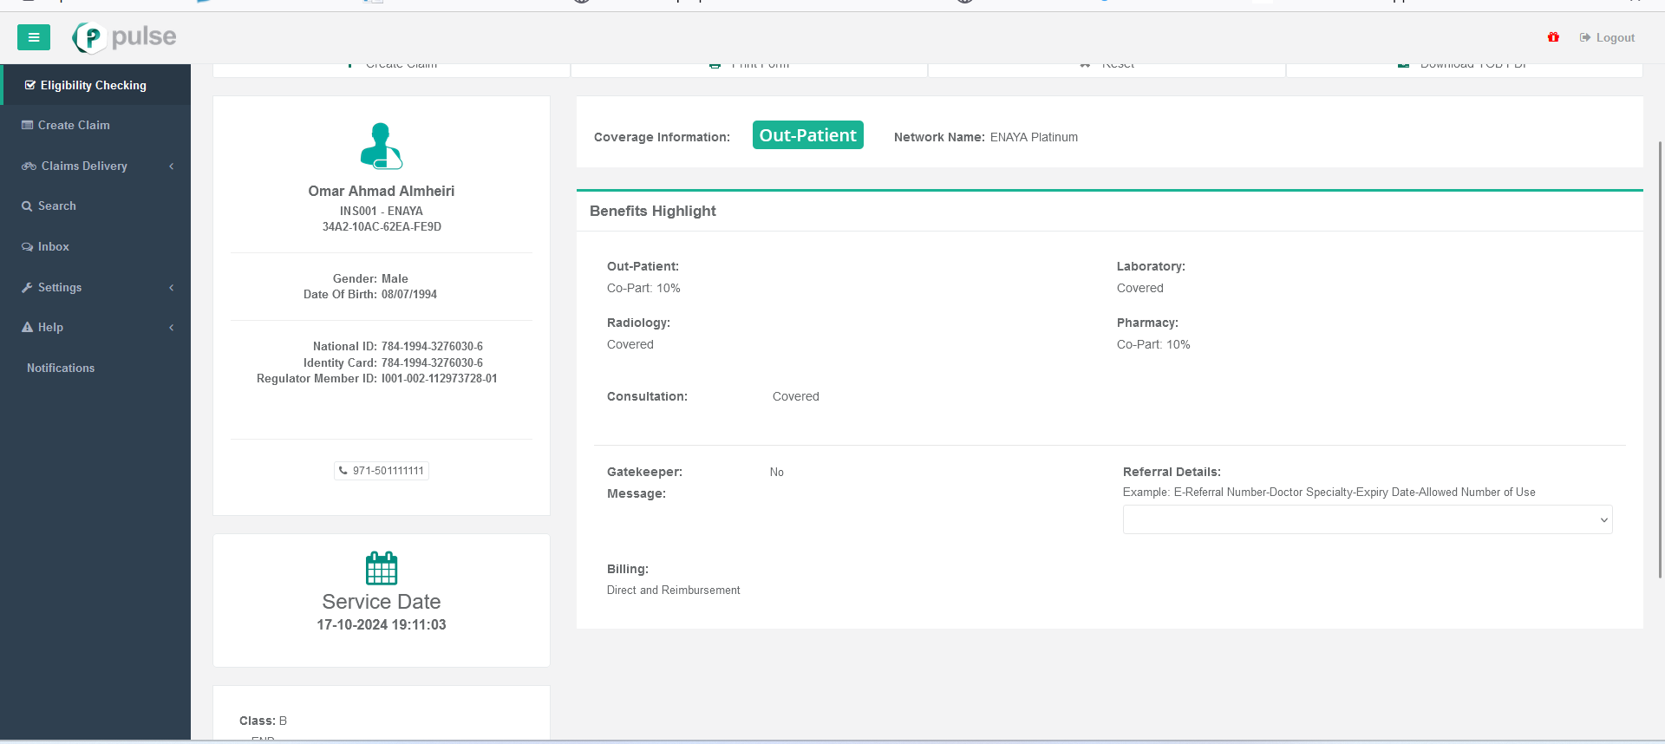Expand the Settings submenu chevron

coord(171,288)
